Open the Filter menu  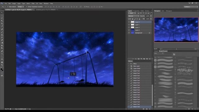point(33,3)
